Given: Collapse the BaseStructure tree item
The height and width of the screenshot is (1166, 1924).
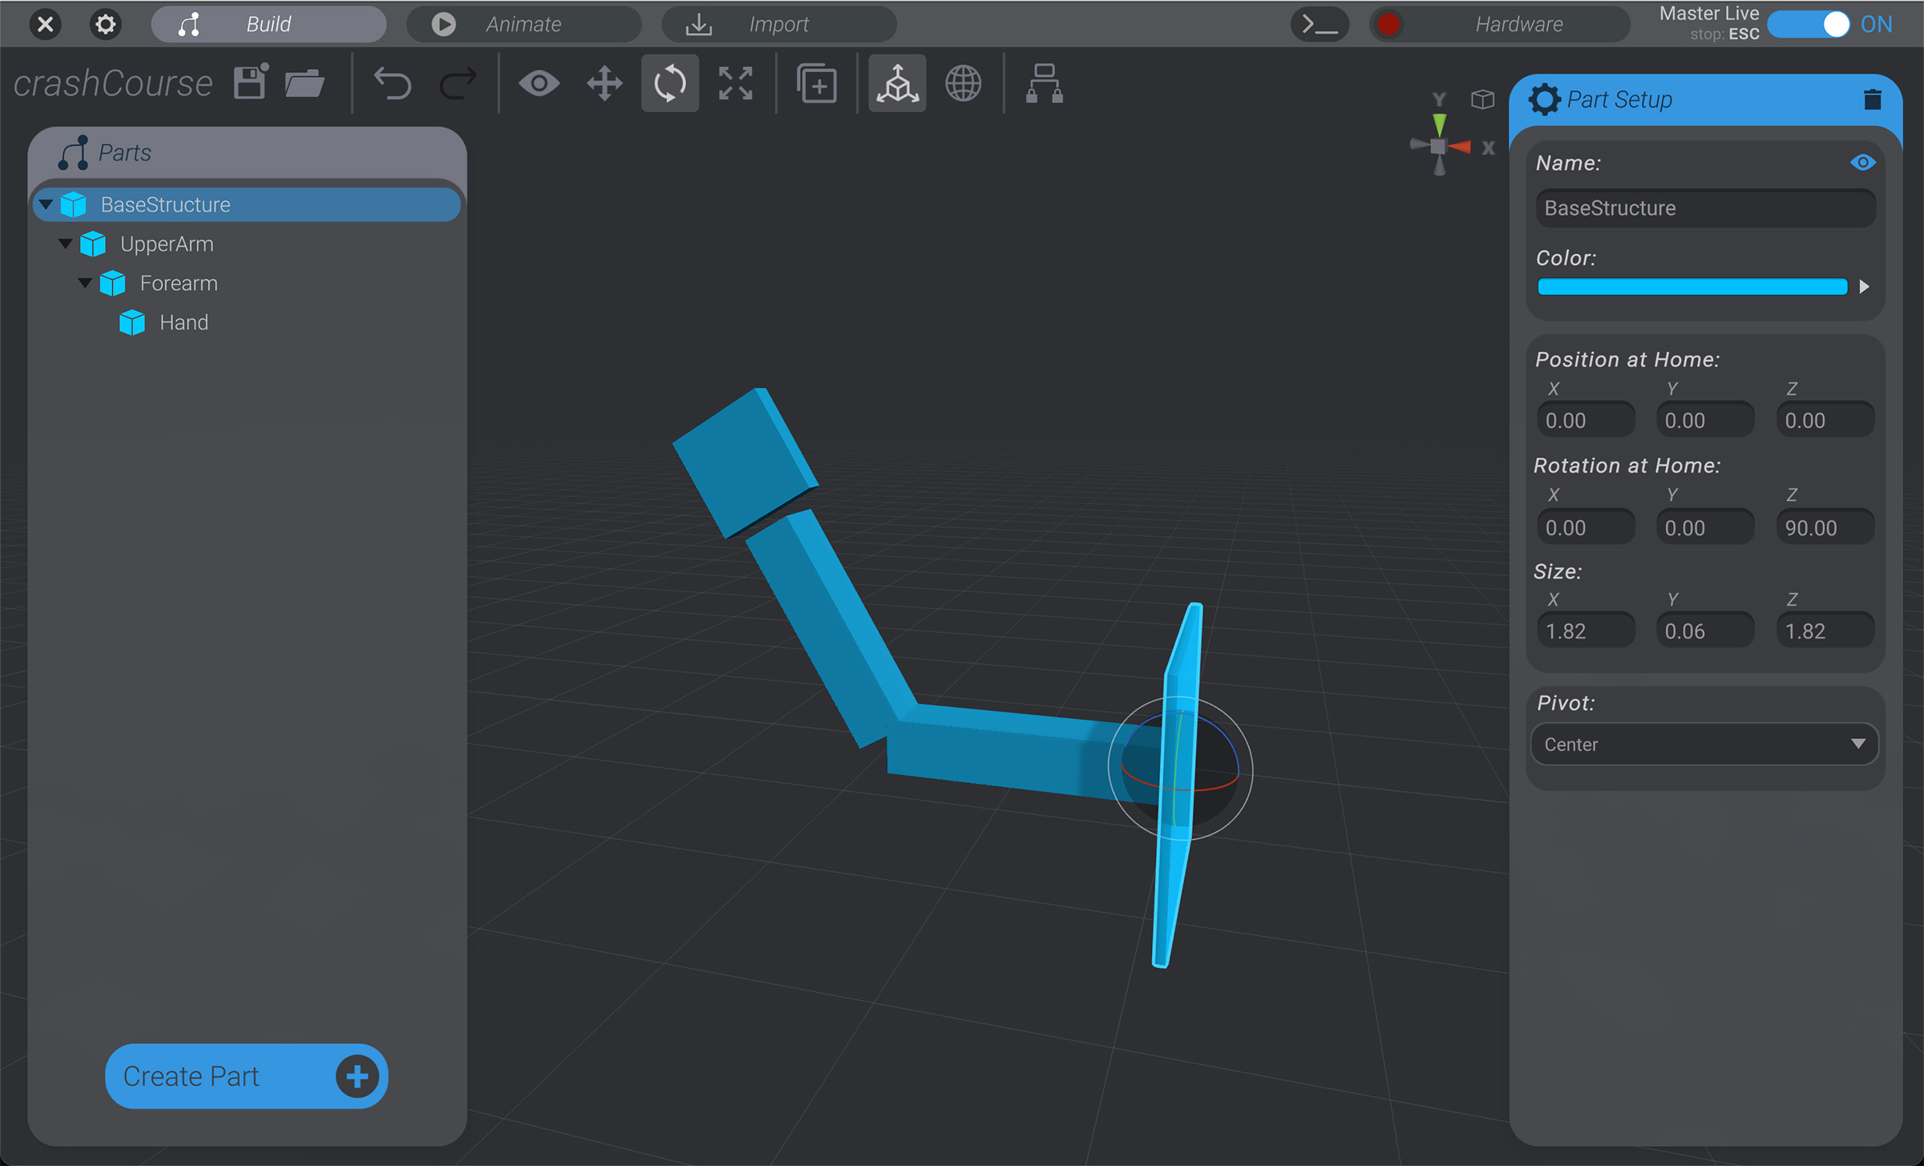Looking at the screenshot, I should [46, 204].
